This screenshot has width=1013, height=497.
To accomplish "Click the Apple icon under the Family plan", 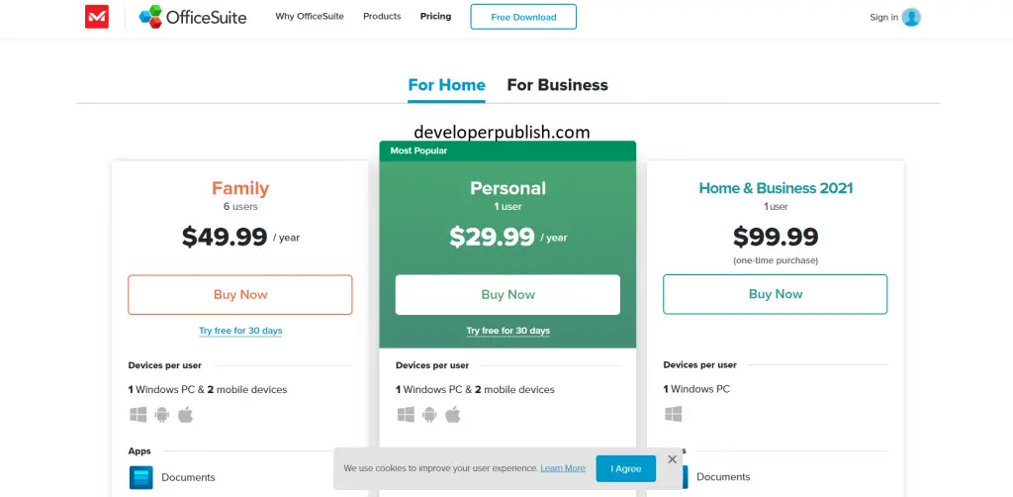I will click(x=185, y=414).
